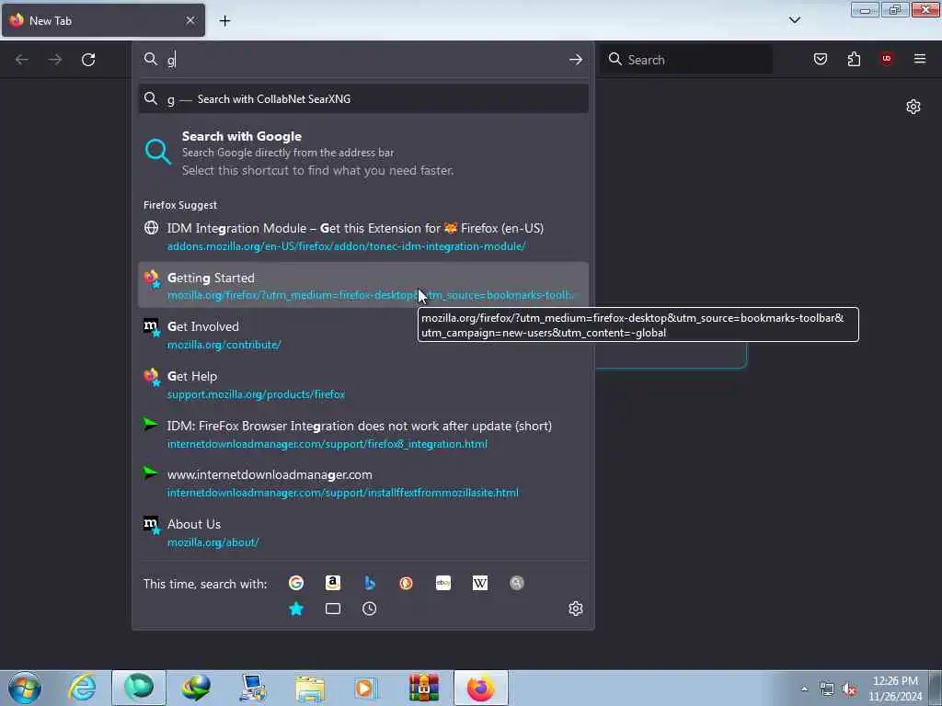The height and width of the screenshot is (706, 942).
Task: Click the firefox8_integration.html URL
Action: click(x=327, y=444)
